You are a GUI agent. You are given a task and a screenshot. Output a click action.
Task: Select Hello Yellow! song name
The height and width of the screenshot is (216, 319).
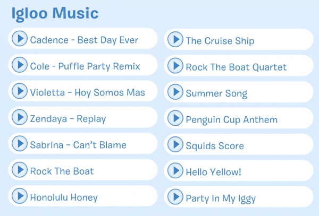(x=213, y=172)
